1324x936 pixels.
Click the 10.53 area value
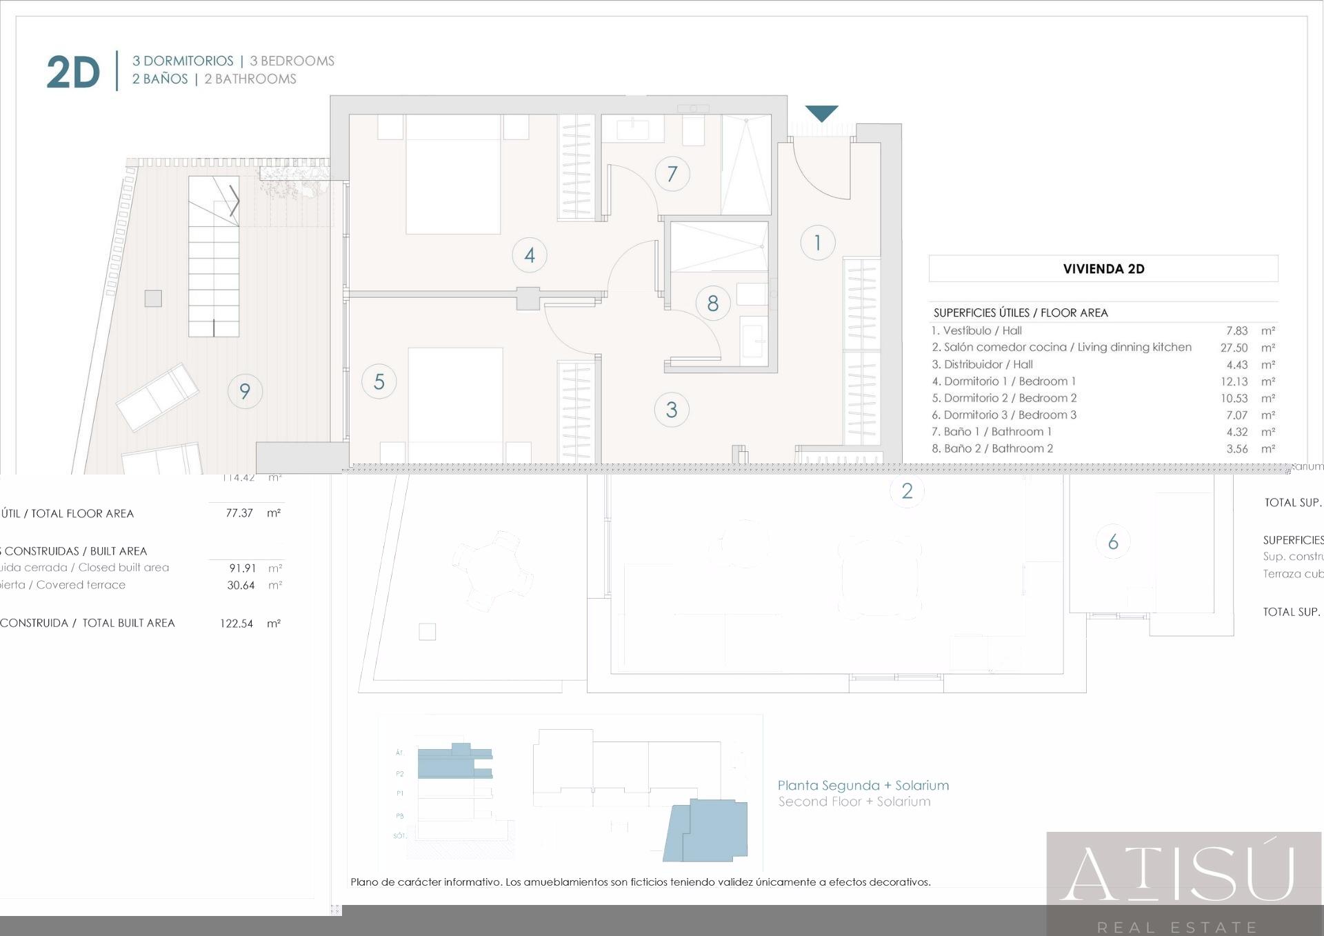click(x=1234, y=399)
